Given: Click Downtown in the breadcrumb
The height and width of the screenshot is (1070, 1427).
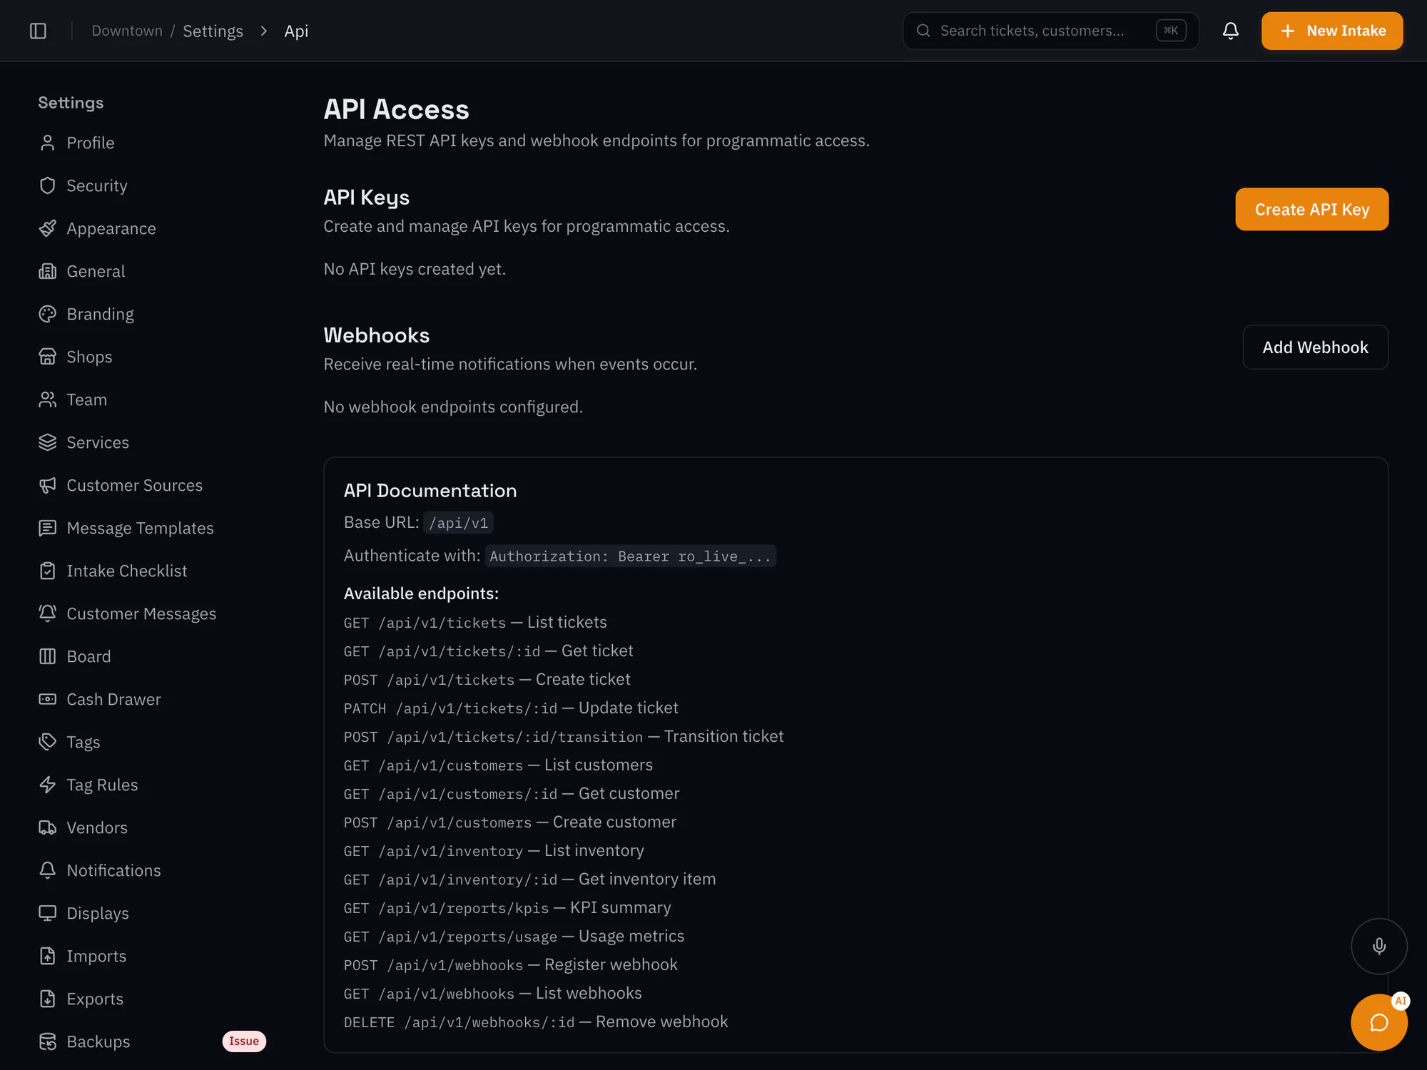Looking at the screenshot, I should tap(127, 31).
